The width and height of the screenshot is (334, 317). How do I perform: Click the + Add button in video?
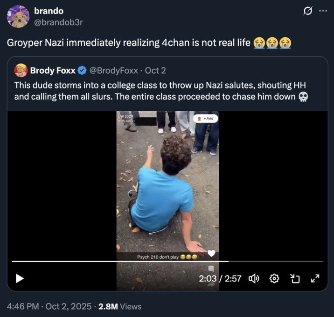coord(205,118)
